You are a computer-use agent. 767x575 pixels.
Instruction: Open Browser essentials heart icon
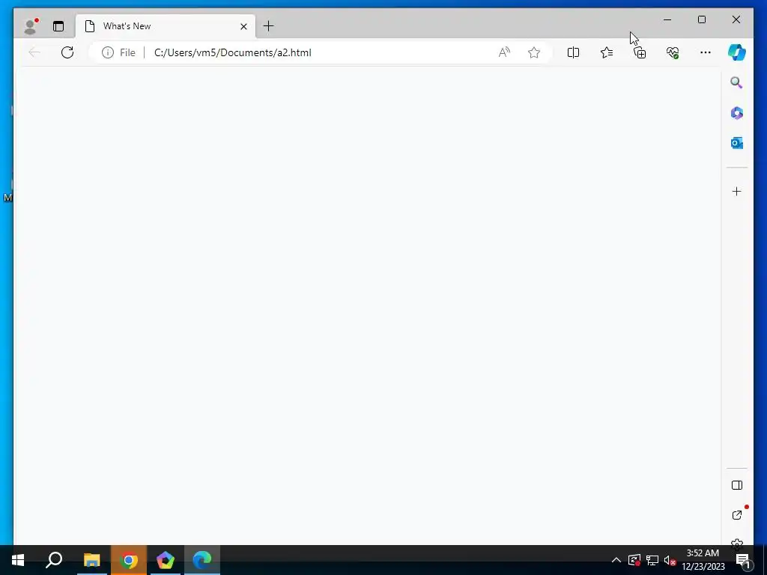click(x=673, y=52)
